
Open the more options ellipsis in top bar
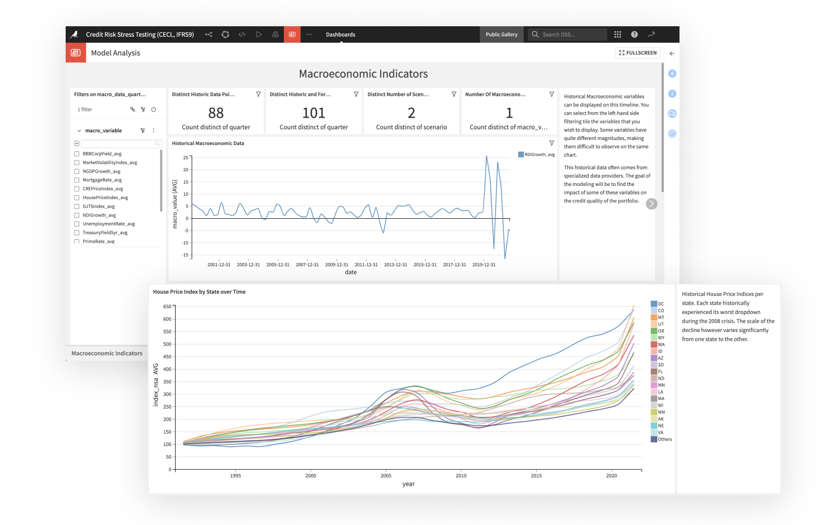point(309,34)
